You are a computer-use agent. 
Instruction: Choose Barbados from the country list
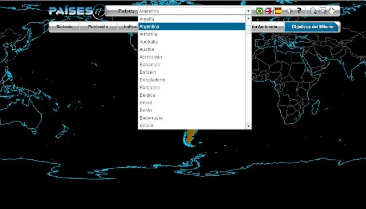click(192, 88)
